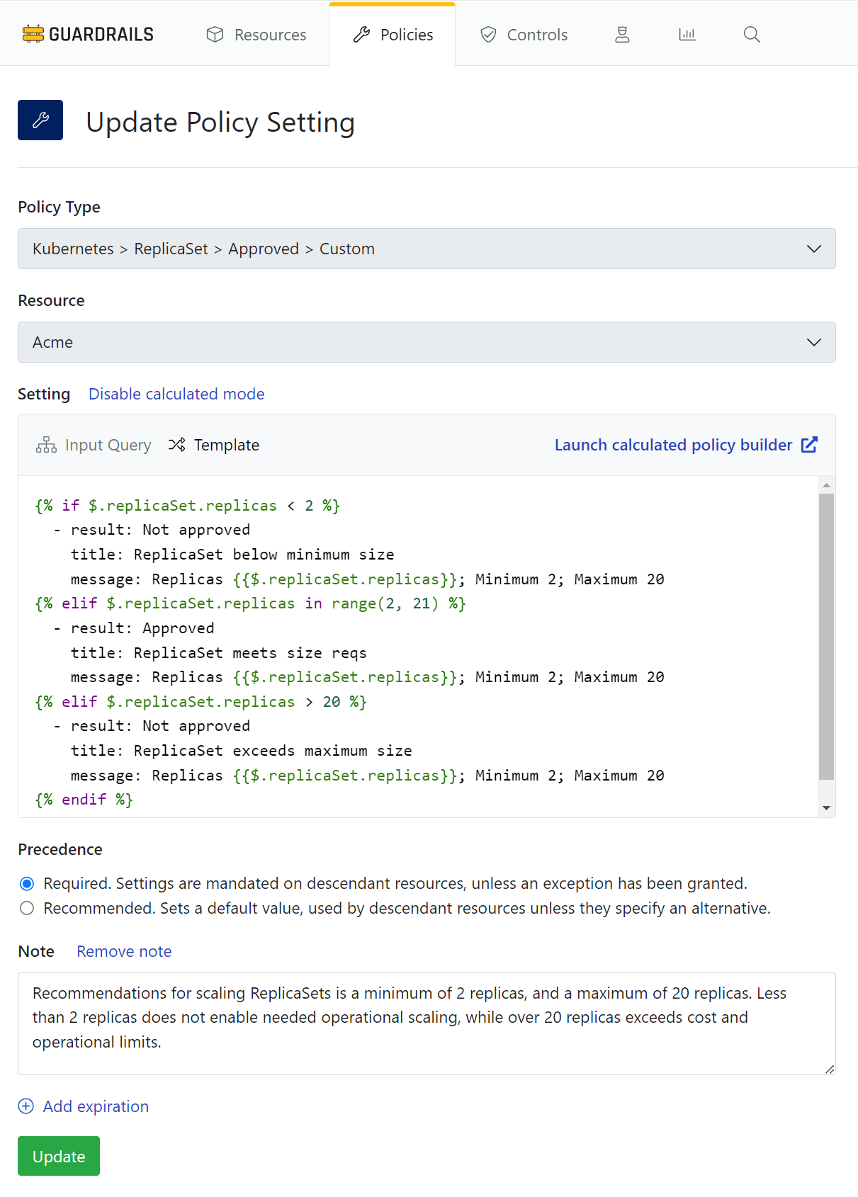The image size is (858, 1197).
Task: Select the Recommended precedence radio button
Action: [x=27, y=908]
